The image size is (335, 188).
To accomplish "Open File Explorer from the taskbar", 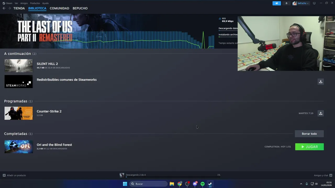I will (x=172, y=184).
